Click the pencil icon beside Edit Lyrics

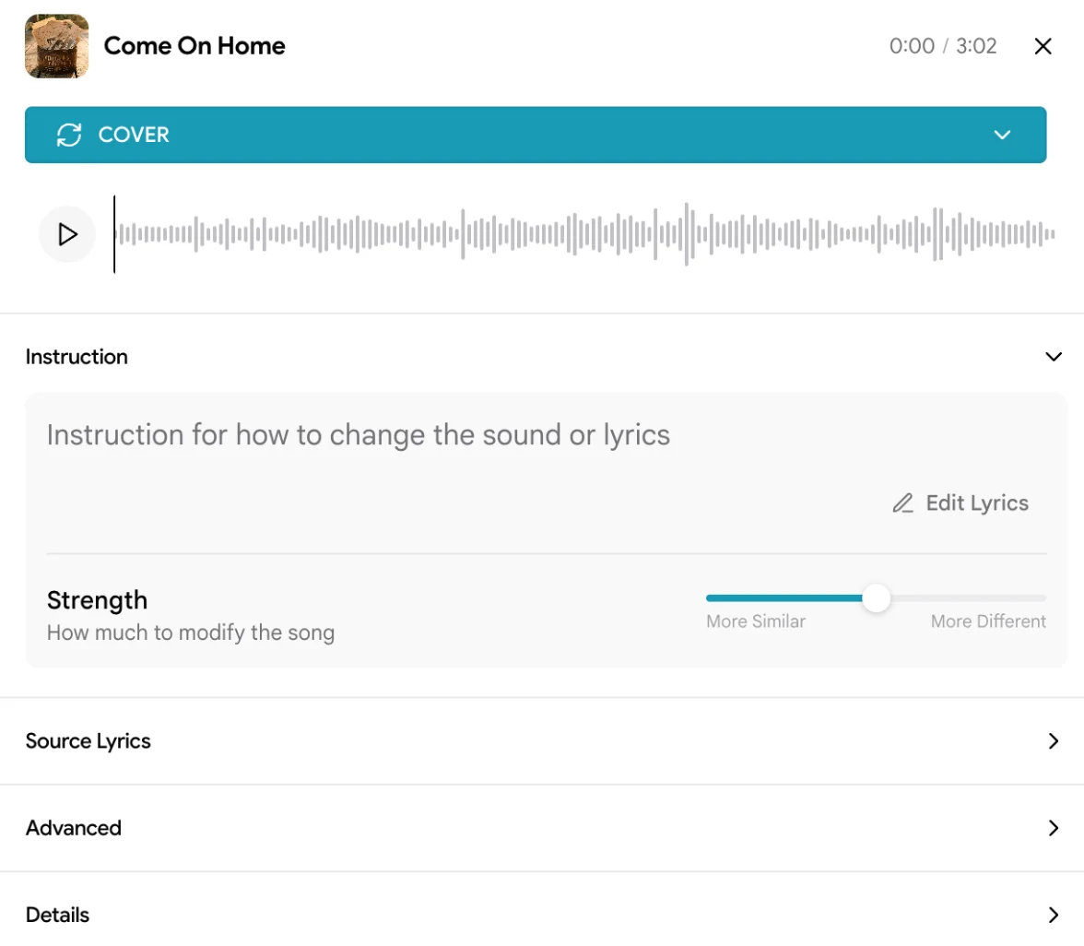pyautogui.click(x=902, y=503)
